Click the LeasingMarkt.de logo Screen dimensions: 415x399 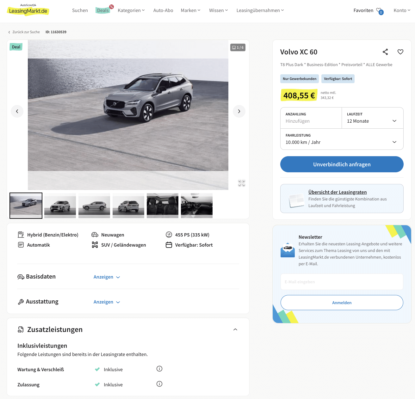click(28, 10)
